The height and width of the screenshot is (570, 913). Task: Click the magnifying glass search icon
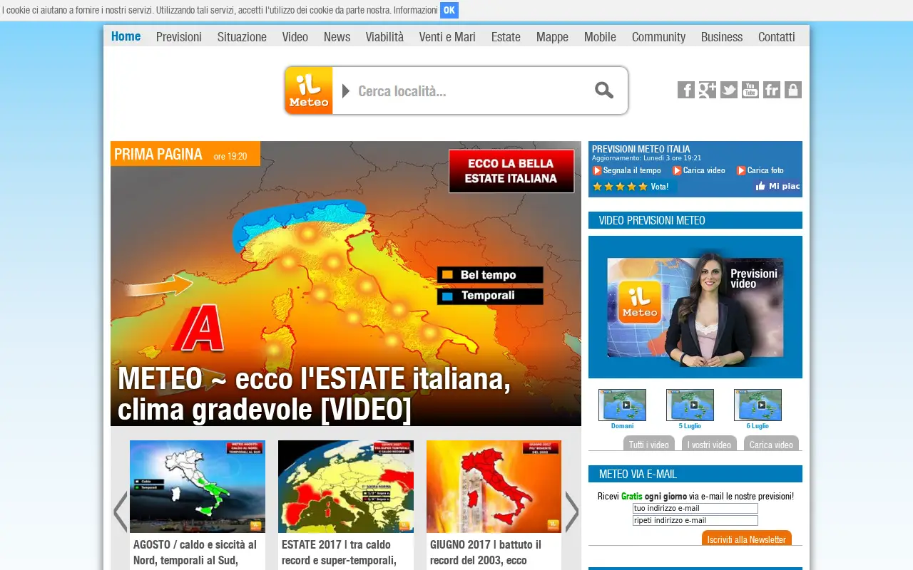[604, 90]
